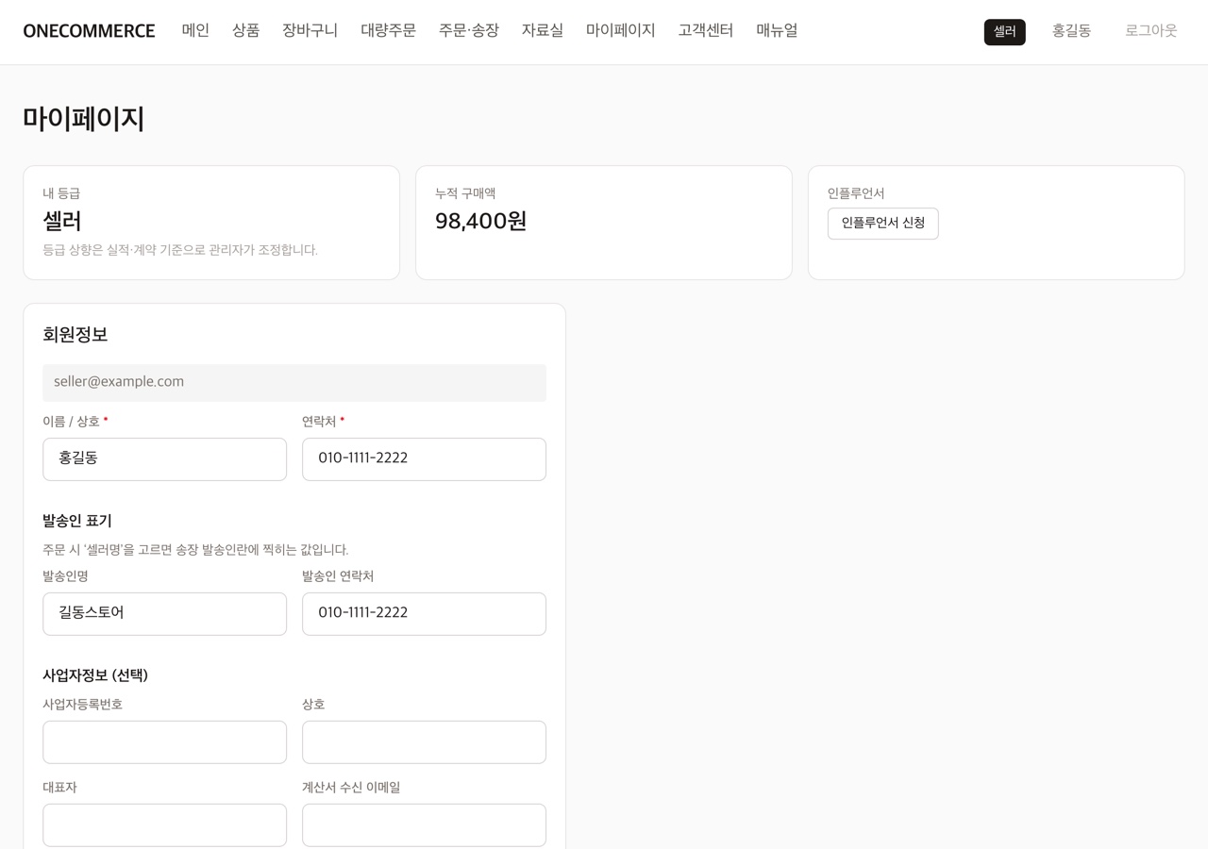Open the 메인 menu
This screenshot has height=849, width=1208.
point(195,30)
